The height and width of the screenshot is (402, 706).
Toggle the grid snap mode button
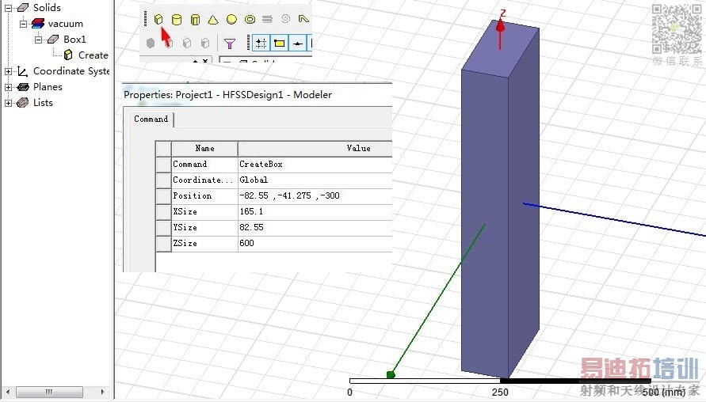(261, 44)
